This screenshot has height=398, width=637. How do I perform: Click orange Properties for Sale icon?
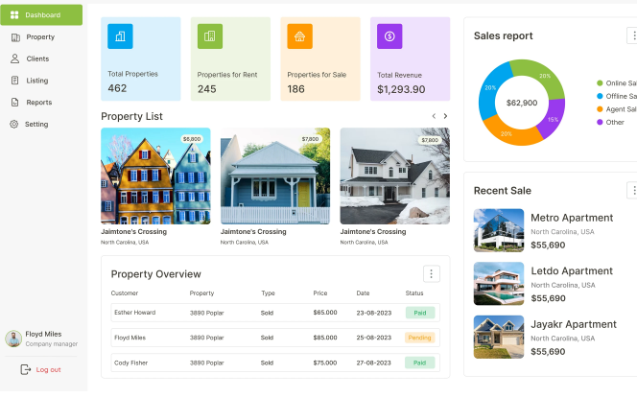click(300, 36)
